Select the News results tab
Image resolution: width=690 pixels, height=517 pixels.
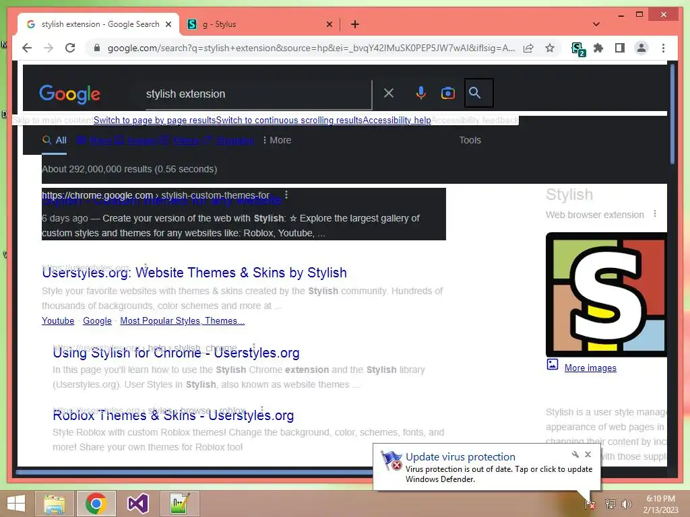(94, 140)
